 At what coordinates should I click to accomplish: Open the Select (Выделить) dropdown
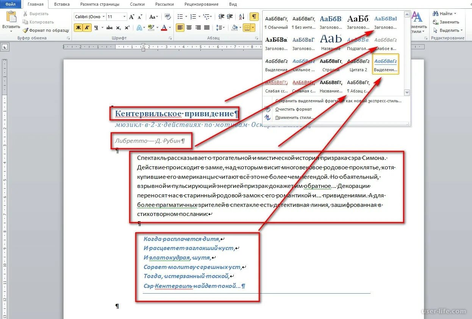click(448, 30)
